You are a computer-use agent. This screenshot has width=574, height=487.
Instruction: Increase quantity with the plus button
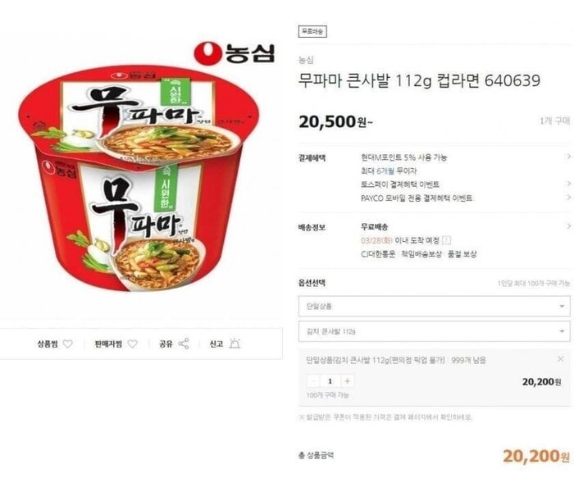pos(347,381)
